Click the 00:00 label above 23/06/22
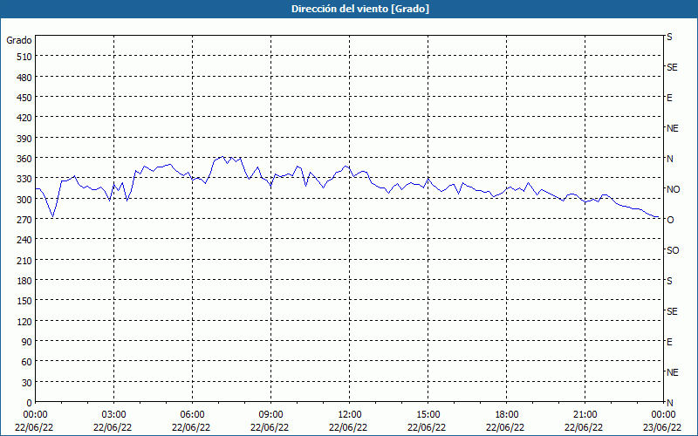 click(663, 415)
